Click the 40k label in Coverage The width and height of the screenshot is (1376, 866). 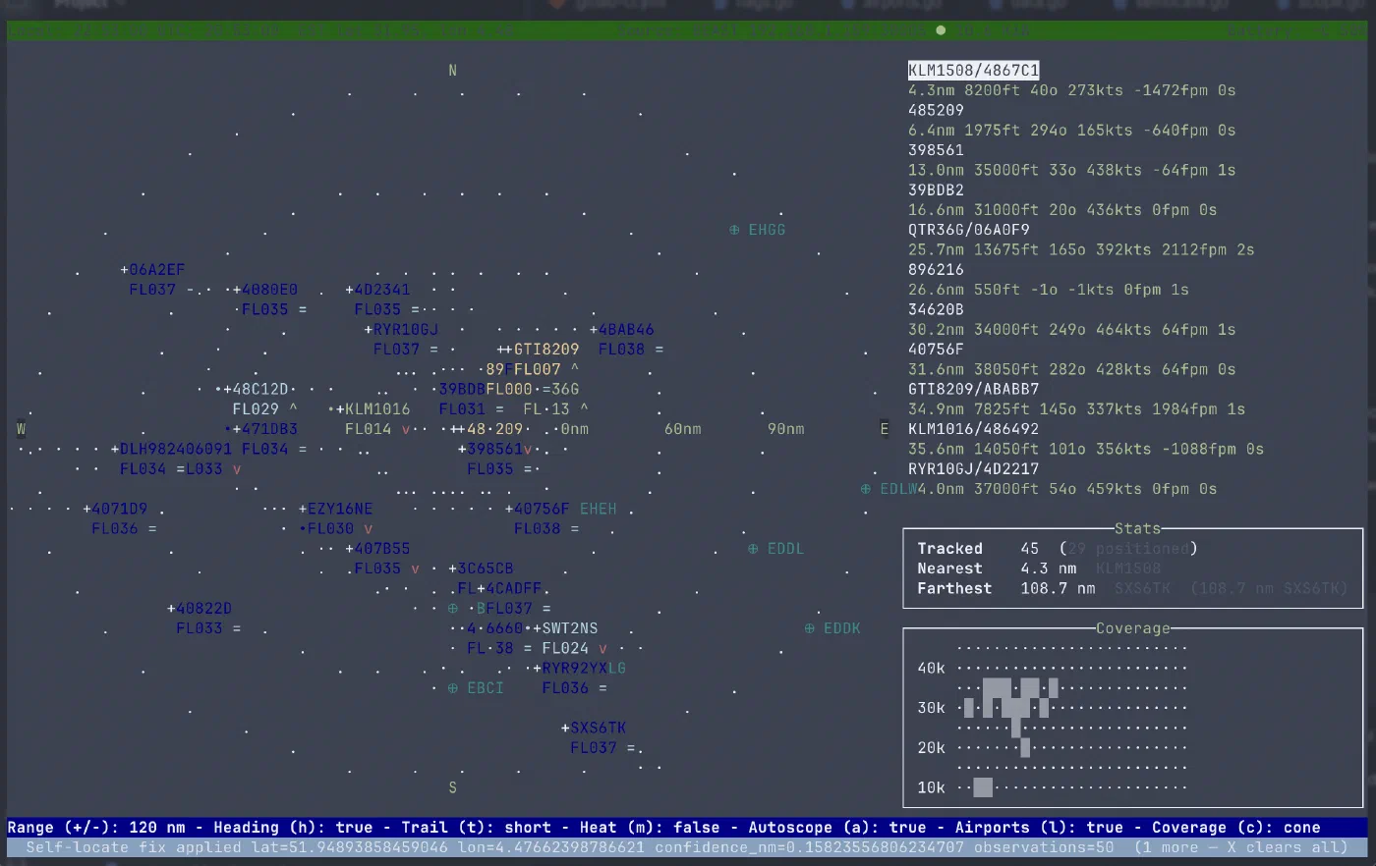click(x=931, y=668)
